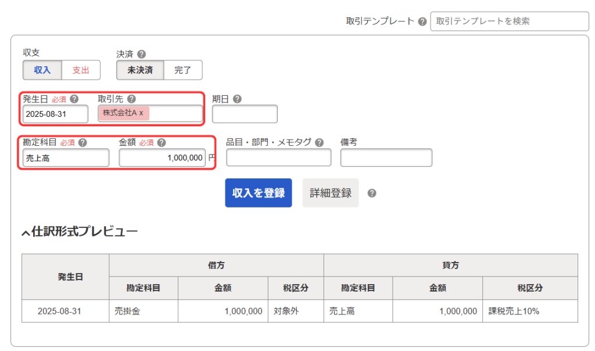Viewport: 595px width, 351px height.
Task: Click help icon next to 金額
Action: [x=162, y=142]
